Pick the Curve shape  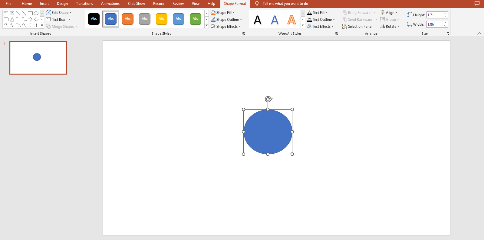pos(24,25)
